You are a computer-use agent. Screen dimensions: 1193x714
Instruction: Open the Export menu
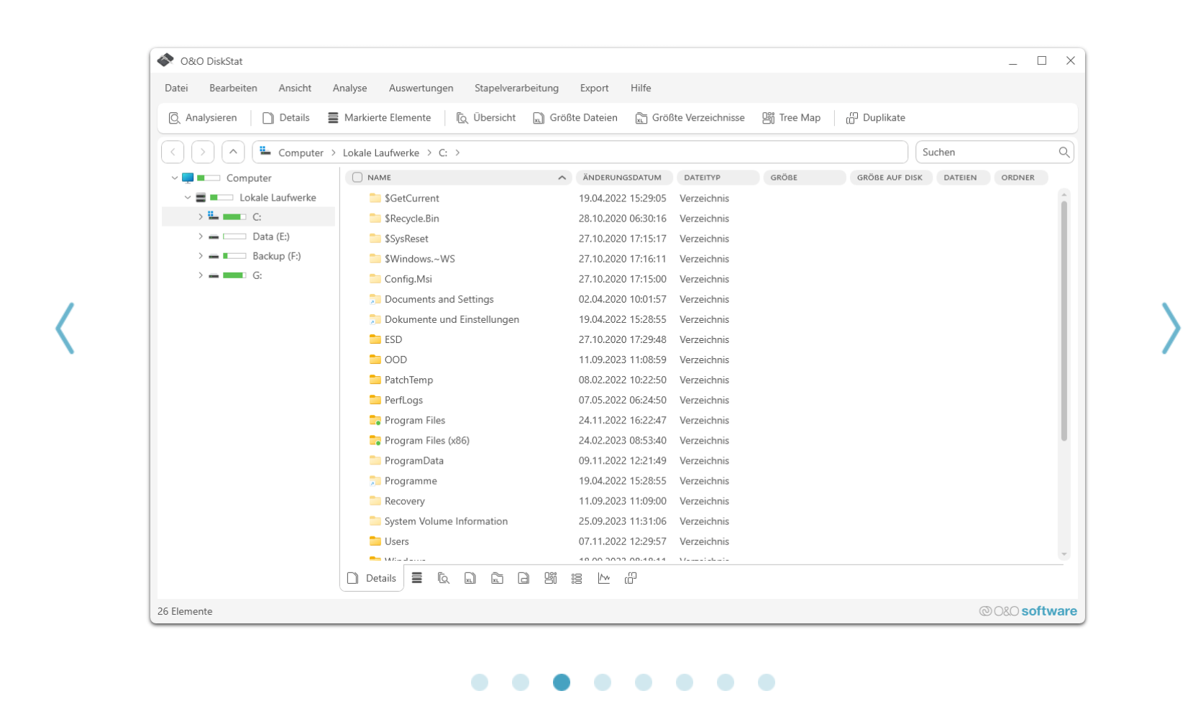click(x=594, y=88)
